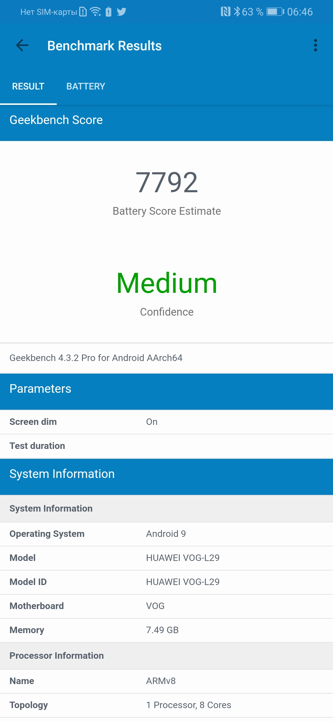The width and height of the screenshot is (333, 722).
Task: Tap the battery level icon
Action: point(275,12)
